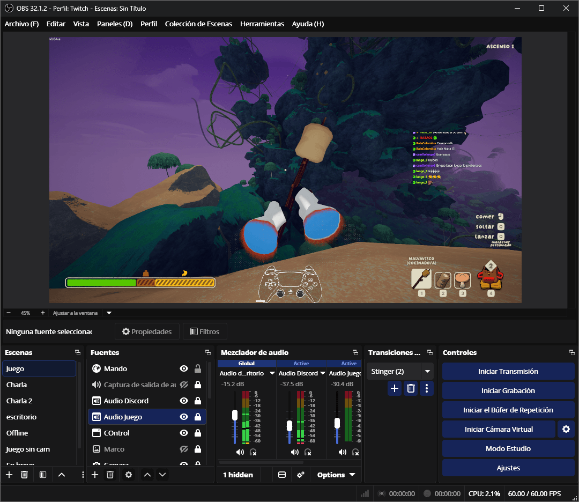The height and width of the screenshot is (502, 579).
Task: Click Audio Discord volume fader handle
Action: coord(289,425)
